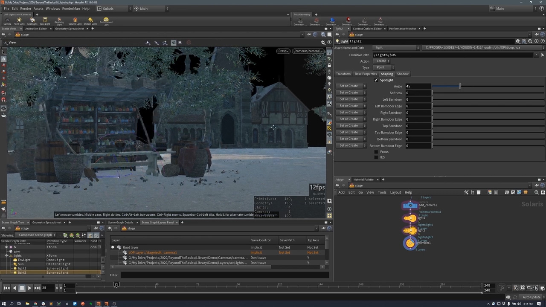The height and width of the screenshot is (307, 546).
Task: Select the Area Light shelf tool
Action: point(45,21)
